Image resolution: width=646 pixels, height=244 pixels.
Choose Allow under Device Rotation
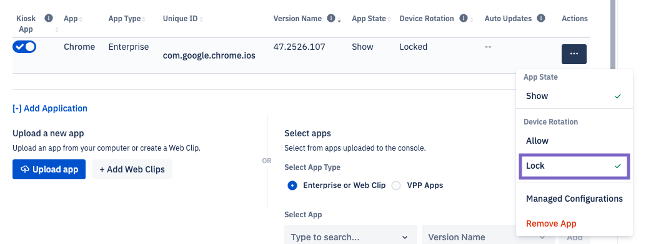(x=574, y=141)
